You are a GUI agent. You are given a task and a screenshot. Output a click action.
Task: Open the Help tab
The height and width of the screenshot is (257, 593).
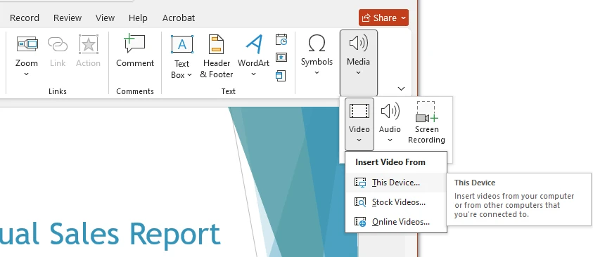[x=138, y=18]
